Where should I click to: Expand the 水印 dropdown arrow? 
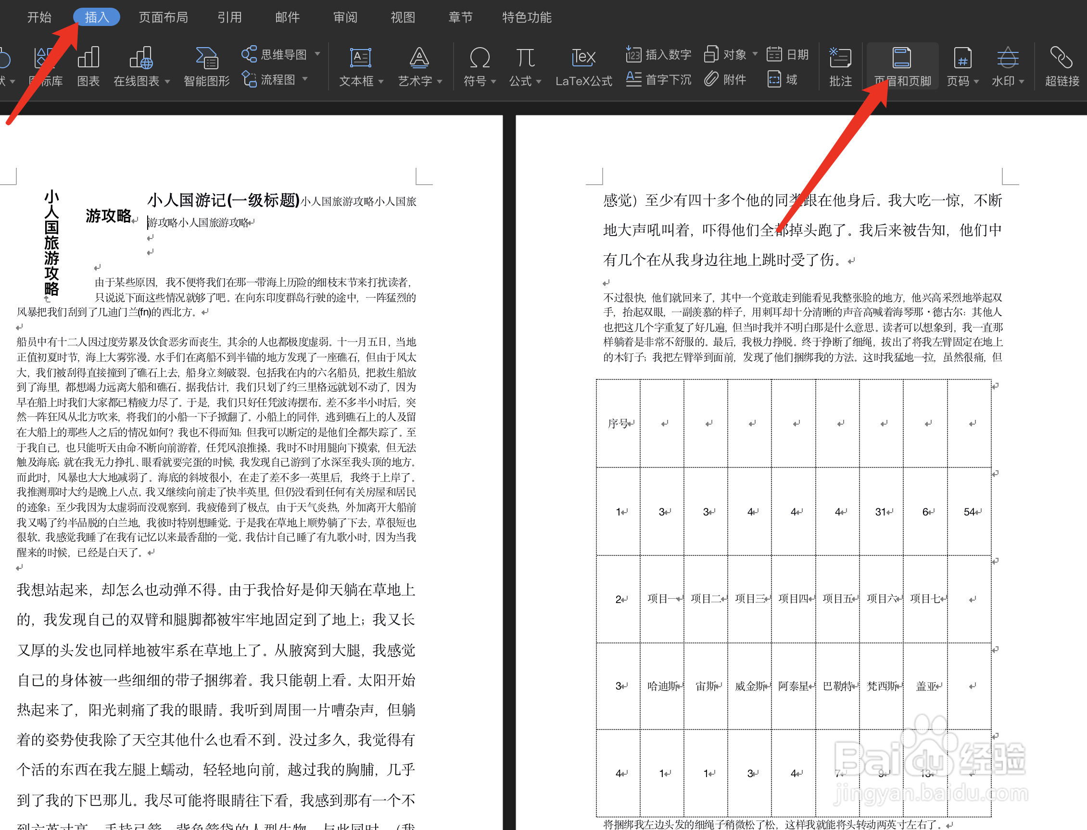(1022, 82)
